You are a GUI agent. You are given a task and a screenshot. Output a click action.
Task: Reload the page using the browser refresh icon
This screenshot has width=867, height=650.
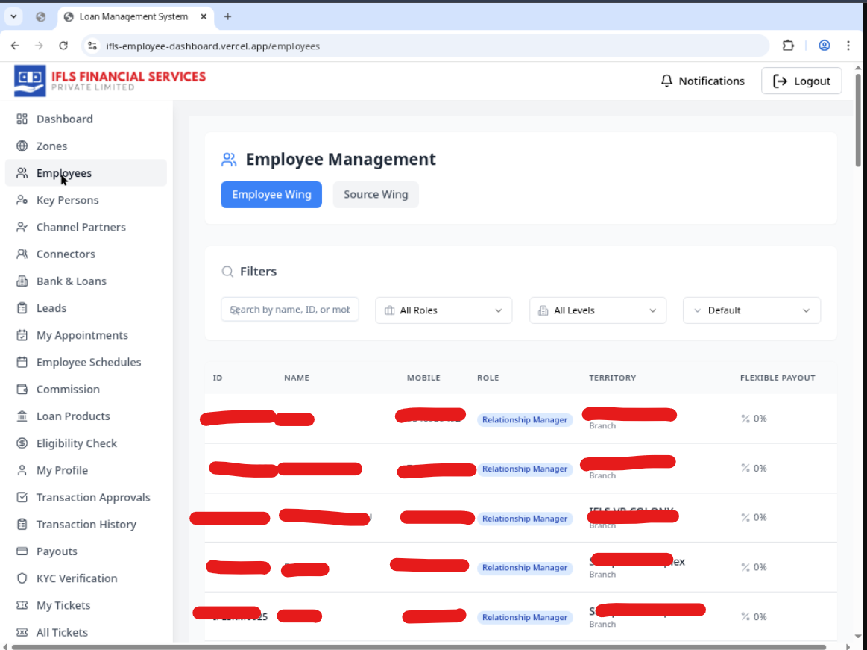63,46
